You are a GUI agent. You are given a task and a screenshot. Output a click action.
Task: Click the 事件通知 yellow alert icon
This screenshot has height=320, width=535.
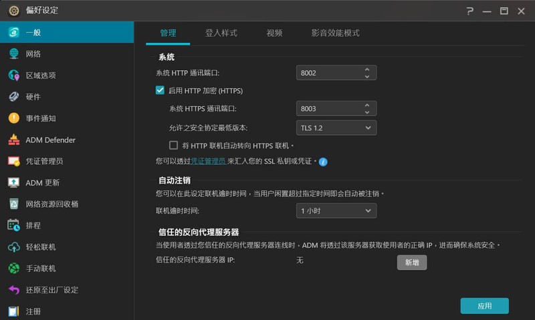pos(13,118)
